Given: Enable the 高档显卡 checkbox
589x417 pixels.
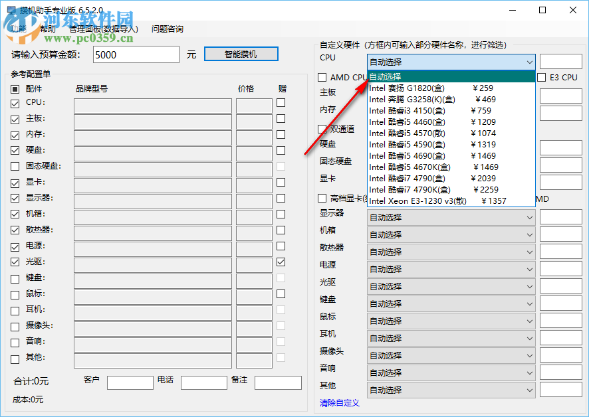Looking at the screenshot, I should (x=323, y=198).
